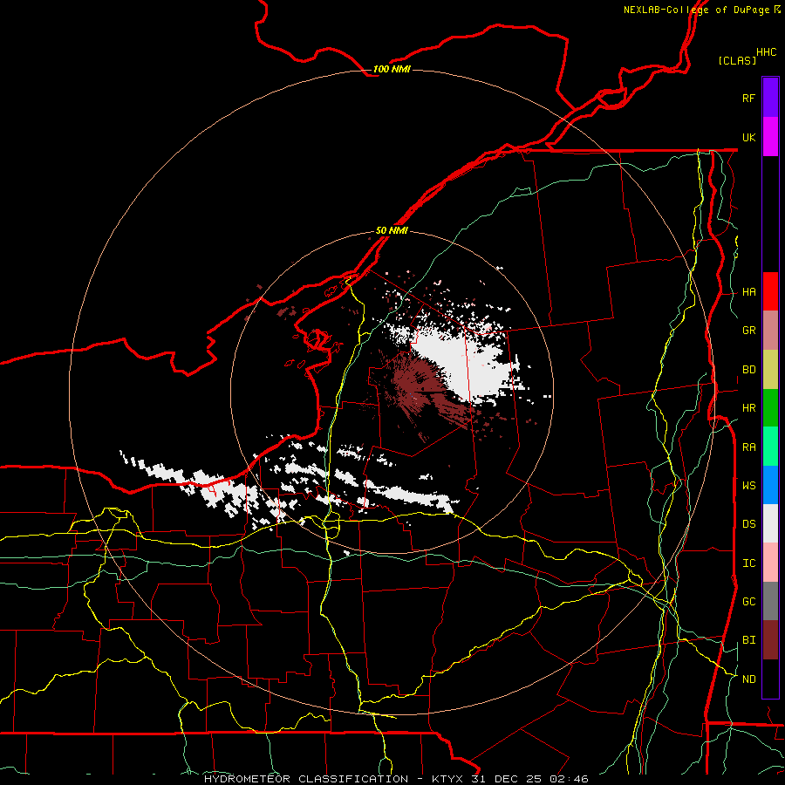Click the "GR" legend label
This screenshot has height=785, width=785.
coord(748,331)
